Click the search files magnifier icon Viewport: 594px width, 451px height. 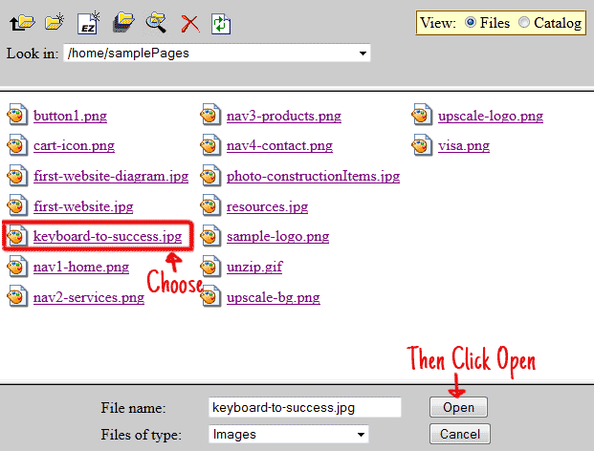[x=156, y=21]
